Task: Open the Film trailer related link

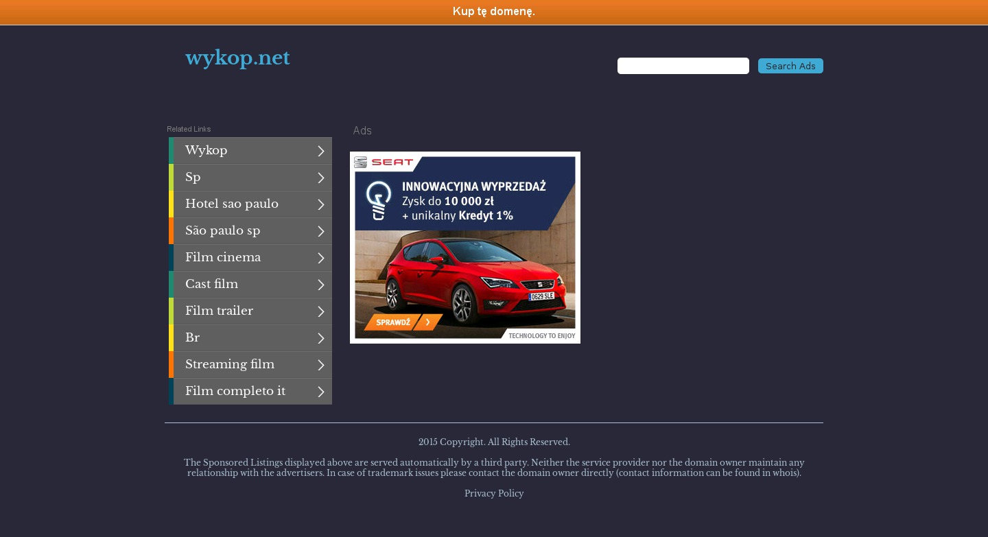Action: pos(220,311)
